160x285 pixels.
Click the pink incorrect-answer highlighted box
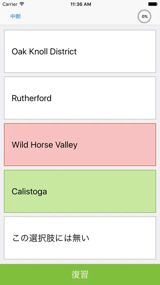point(80,145)
